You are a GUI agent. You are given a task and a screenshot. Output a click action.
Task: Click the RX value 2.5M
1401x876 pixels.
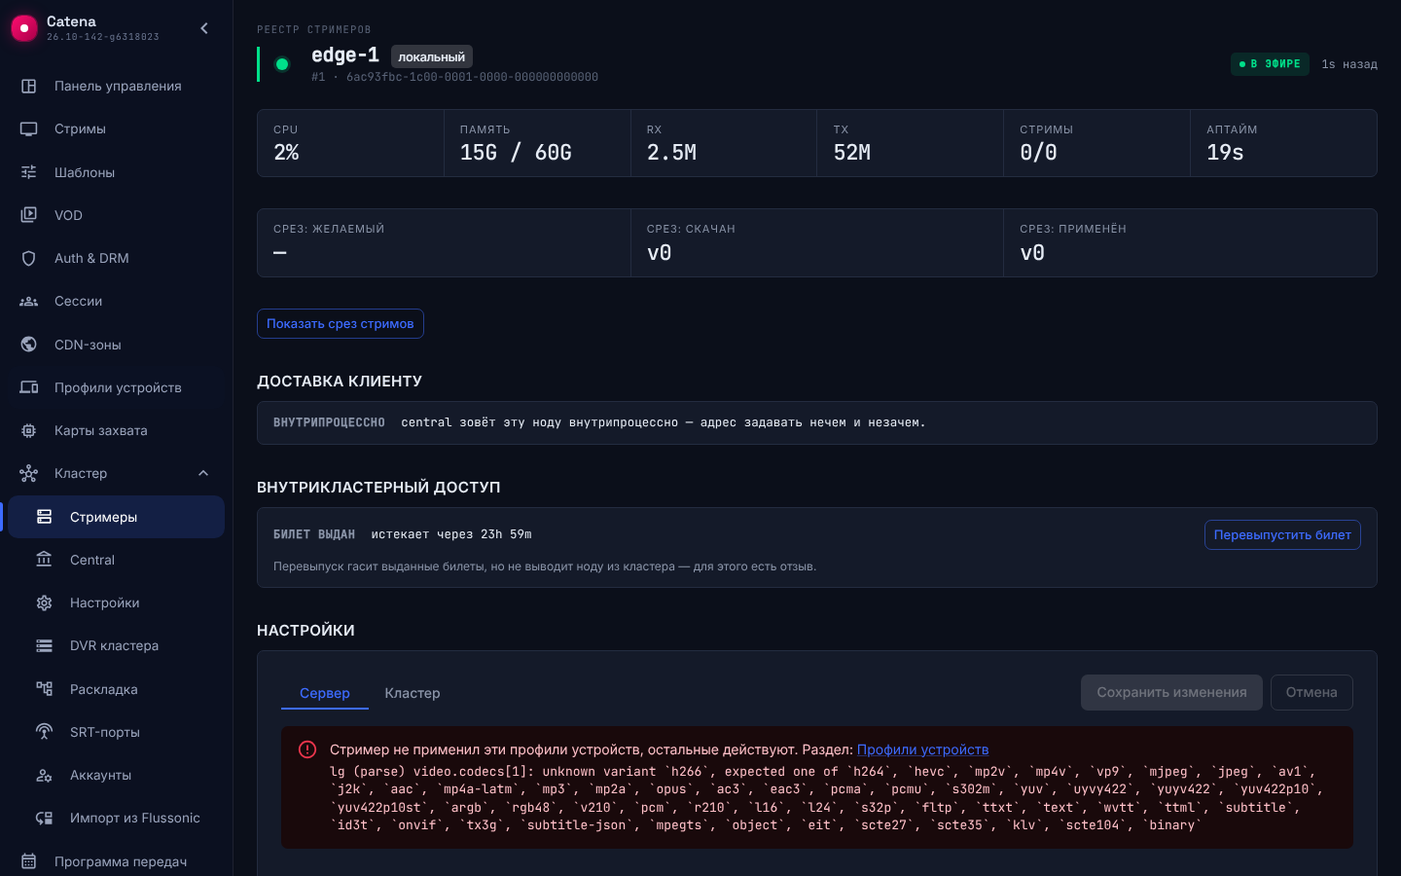[671, 153]
